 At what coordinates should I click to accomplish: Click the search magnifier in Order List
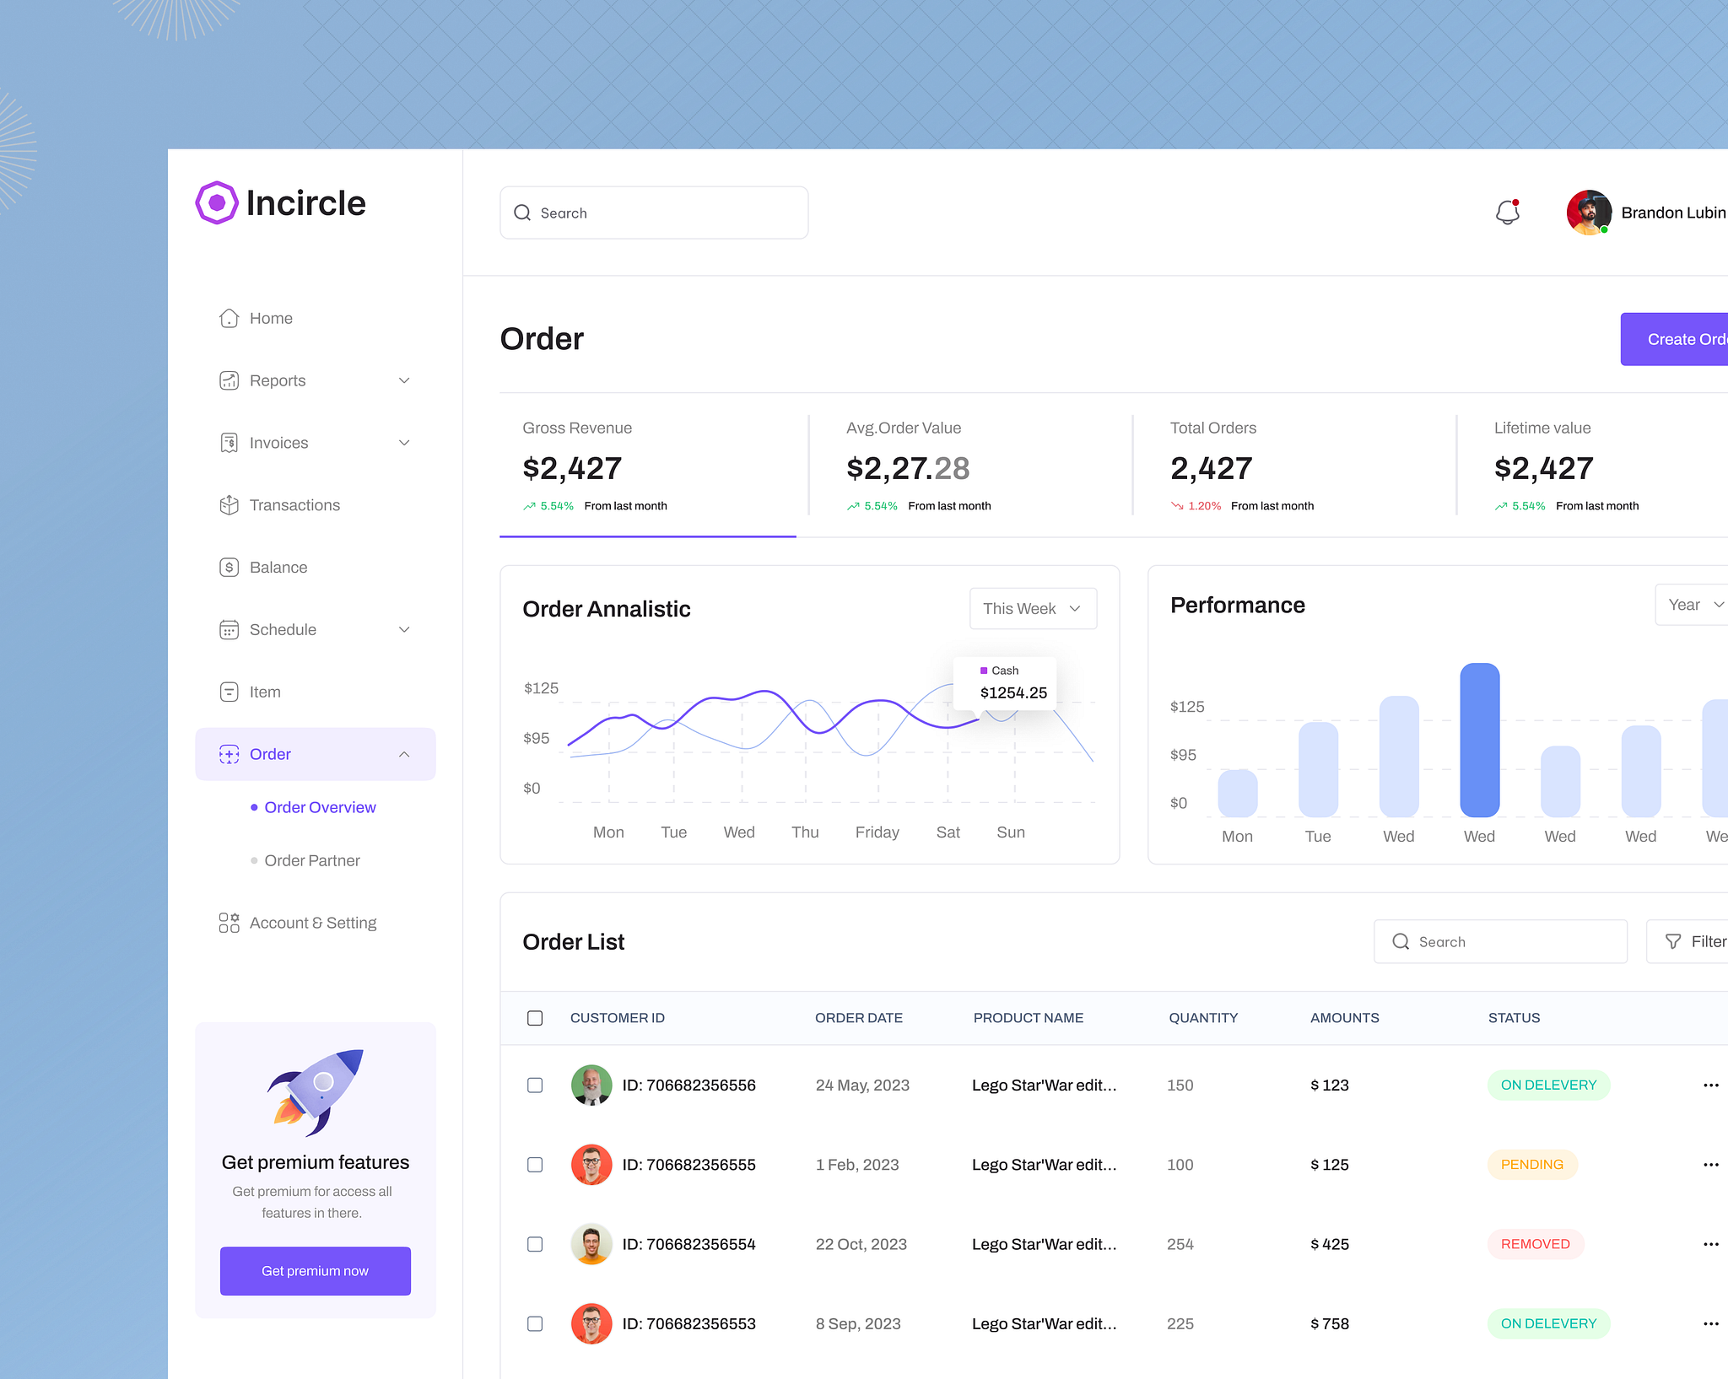pos(1401,941)
